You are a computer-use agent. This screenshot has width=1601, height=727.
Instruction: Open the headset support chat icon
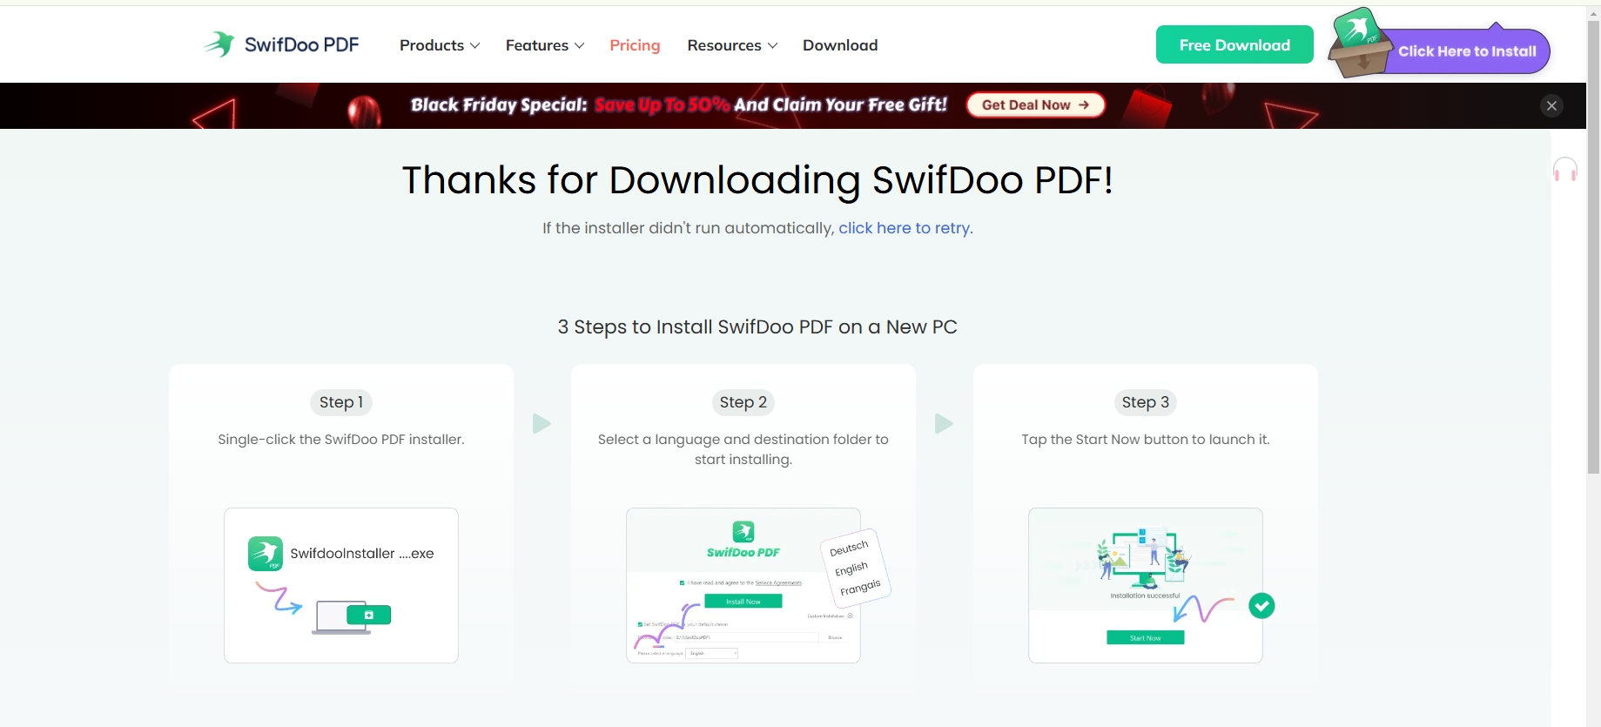[1565, 169]
